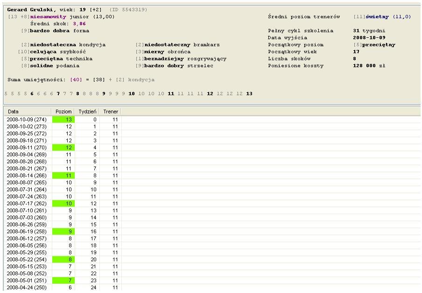
Task: Click the date cell 2008-08-07 (265)
Action: (x=27, y=182)
